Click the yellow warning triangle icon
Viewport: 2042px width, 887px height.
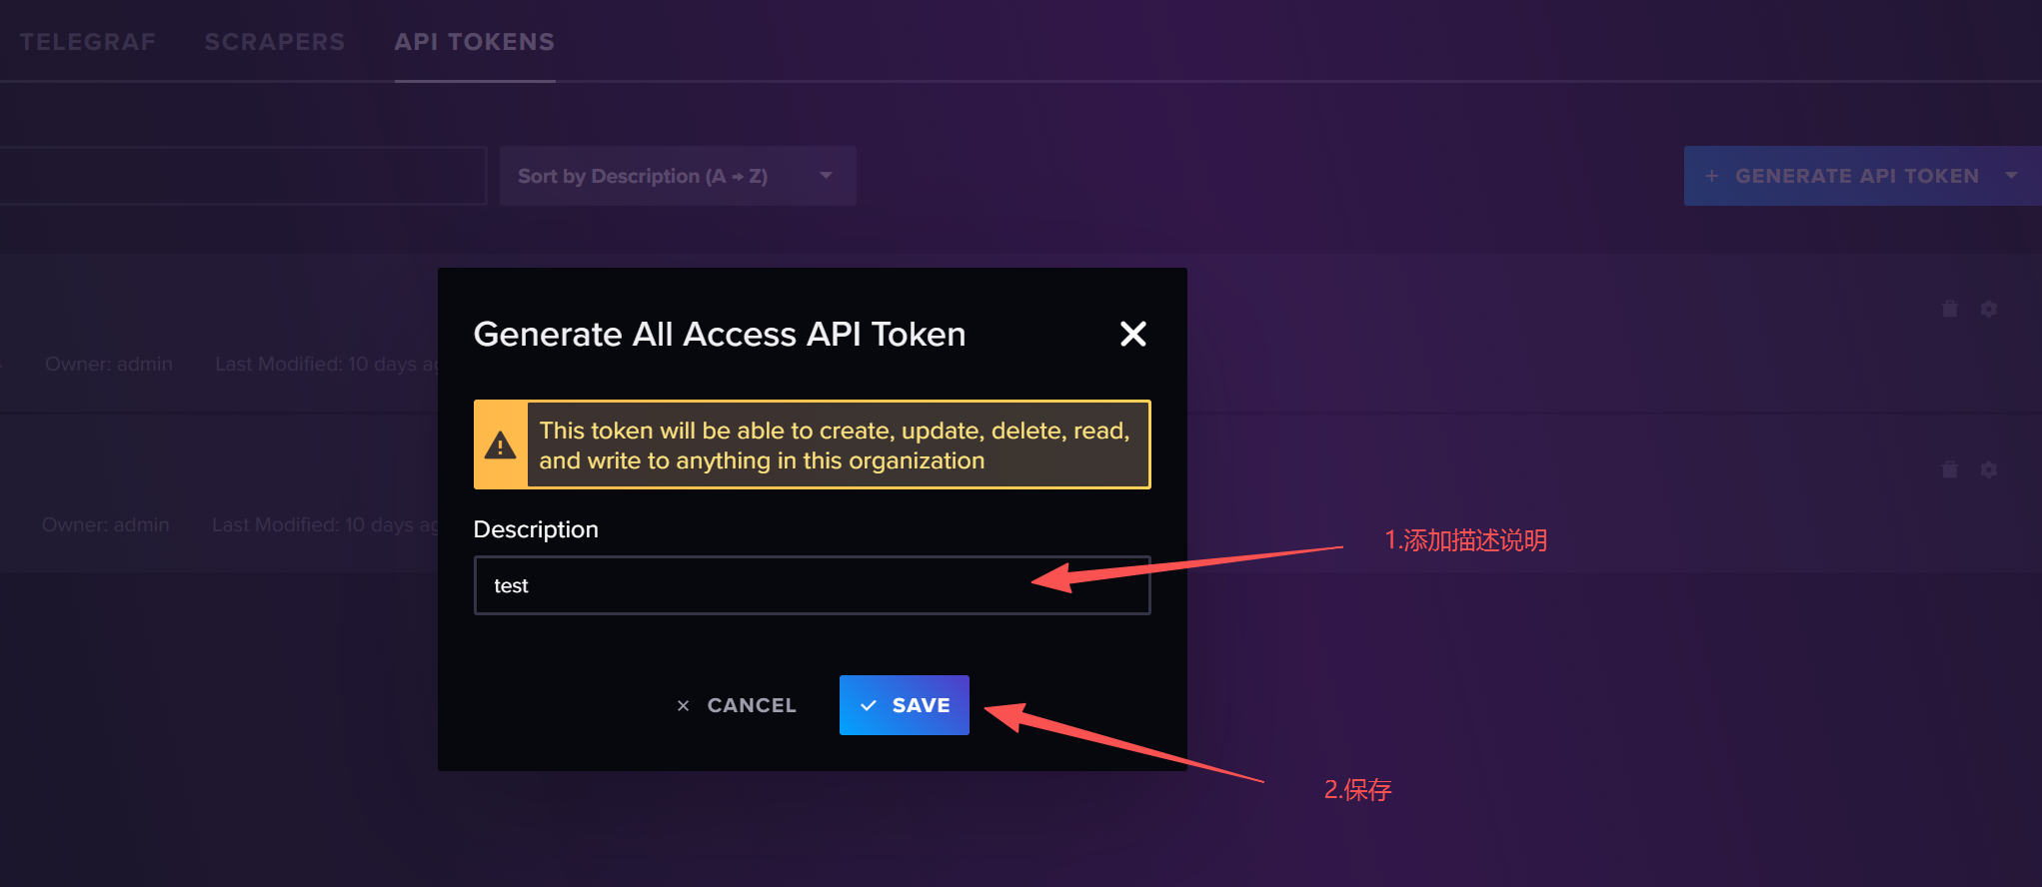coord(500,445)
